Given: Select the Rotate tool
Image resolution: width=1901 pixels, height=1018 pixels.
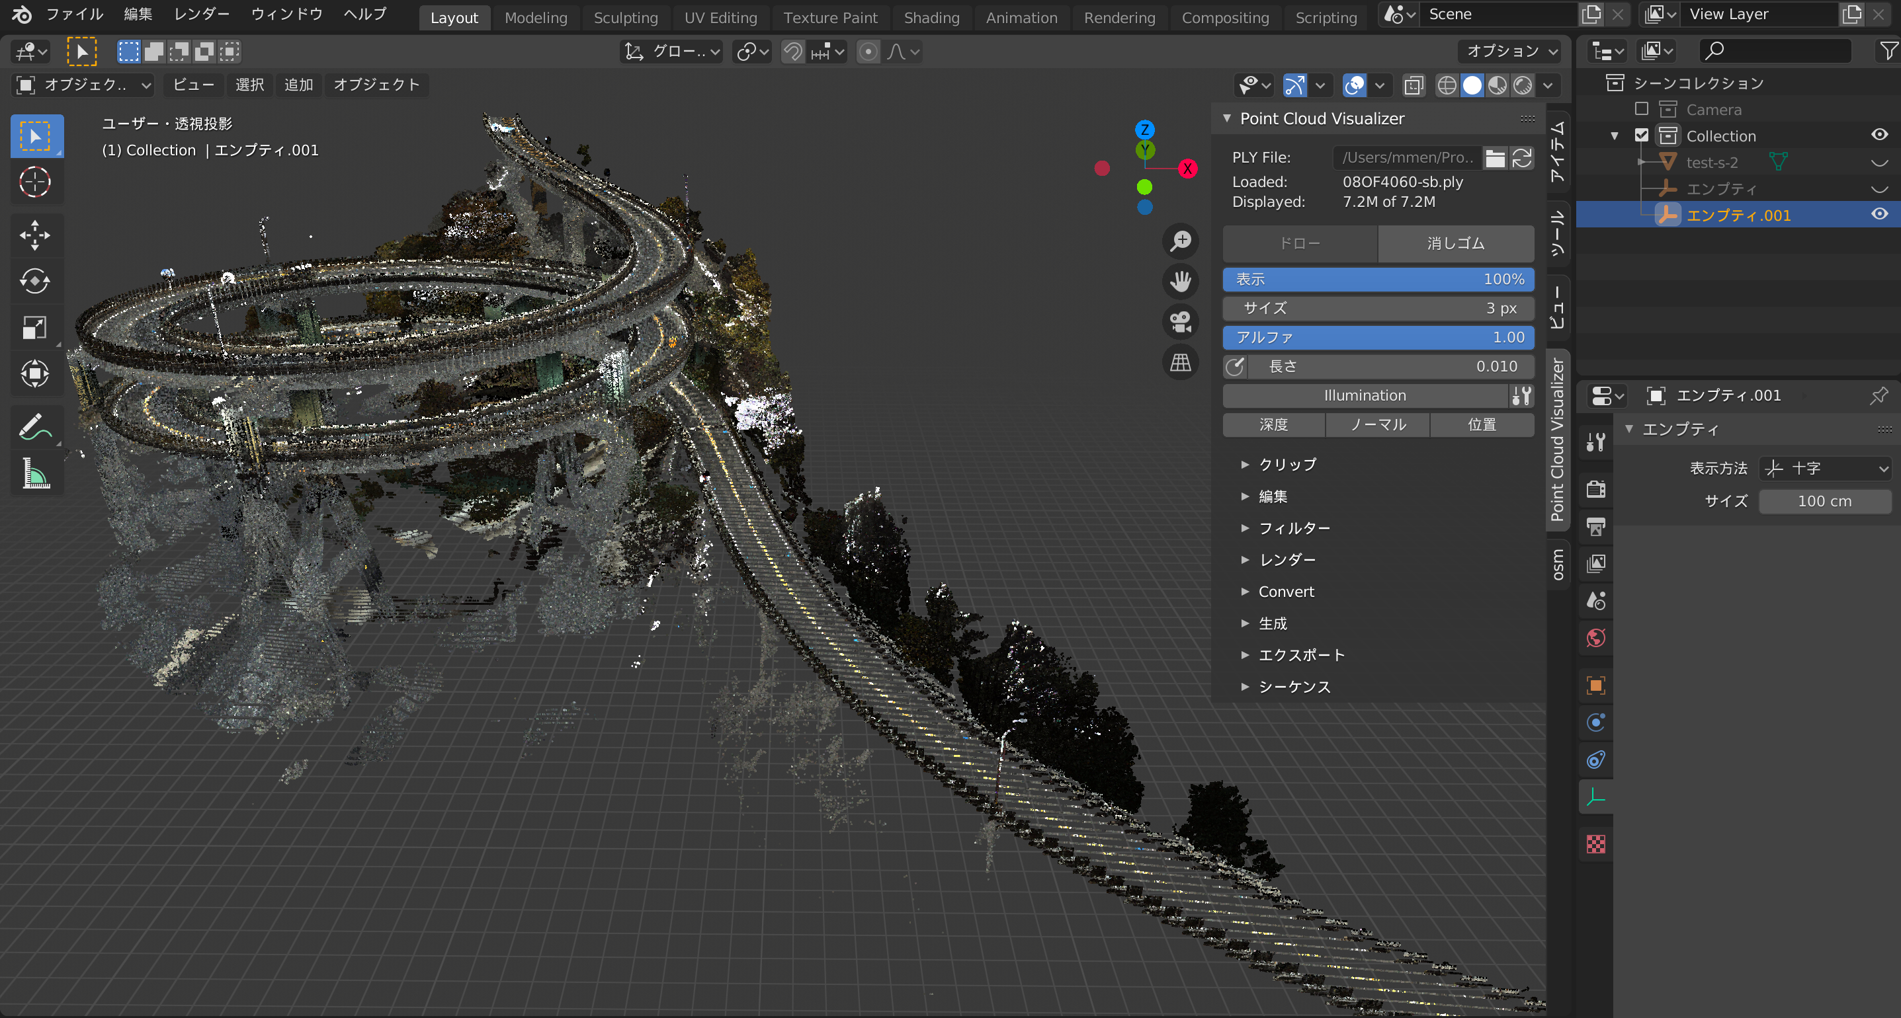Looking at the screenshot, I should 34,281.
